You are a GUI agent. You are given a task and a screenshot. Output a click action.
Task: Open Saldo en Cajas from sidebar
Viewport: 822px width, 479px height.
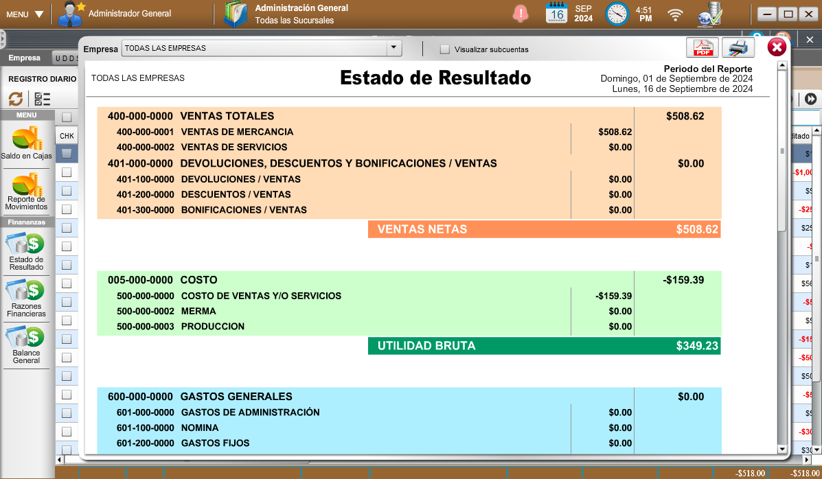(x=26, y=143)
